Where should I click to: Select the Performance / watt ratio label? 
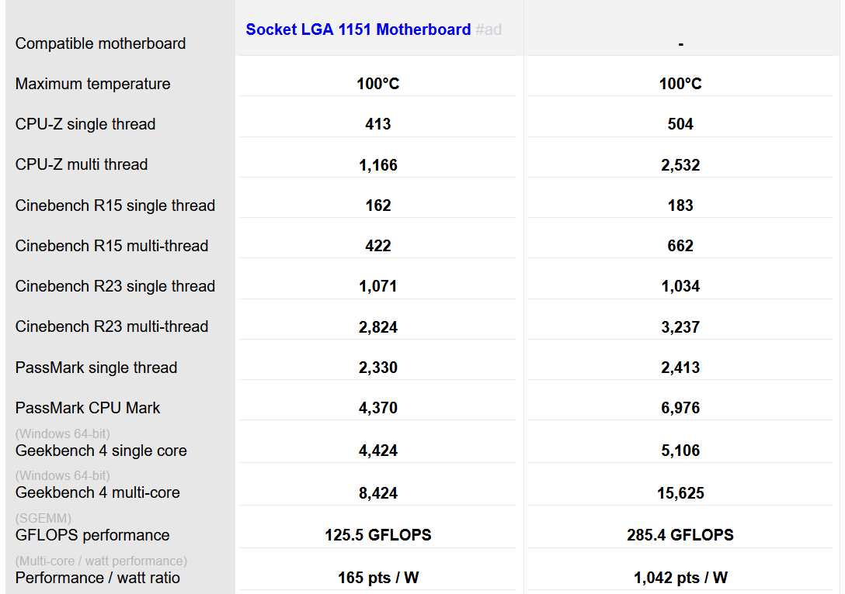pos(98,578)
